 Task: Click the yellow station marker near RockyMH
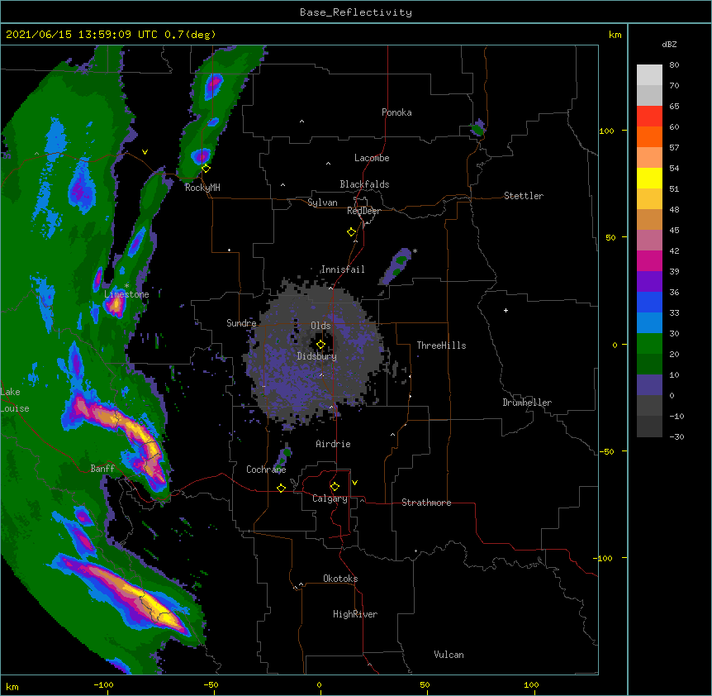click(x=206, y=169)
